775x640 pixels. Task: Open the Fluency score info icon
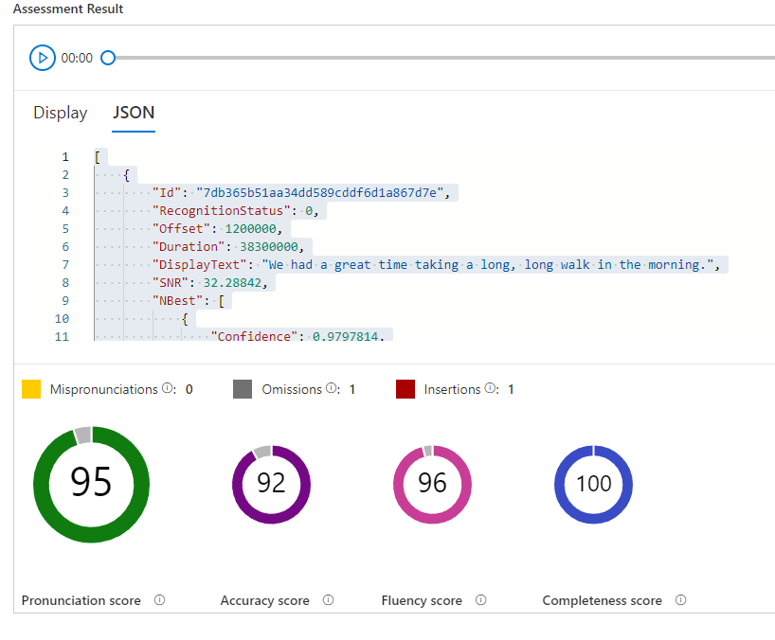click(481, 600)
